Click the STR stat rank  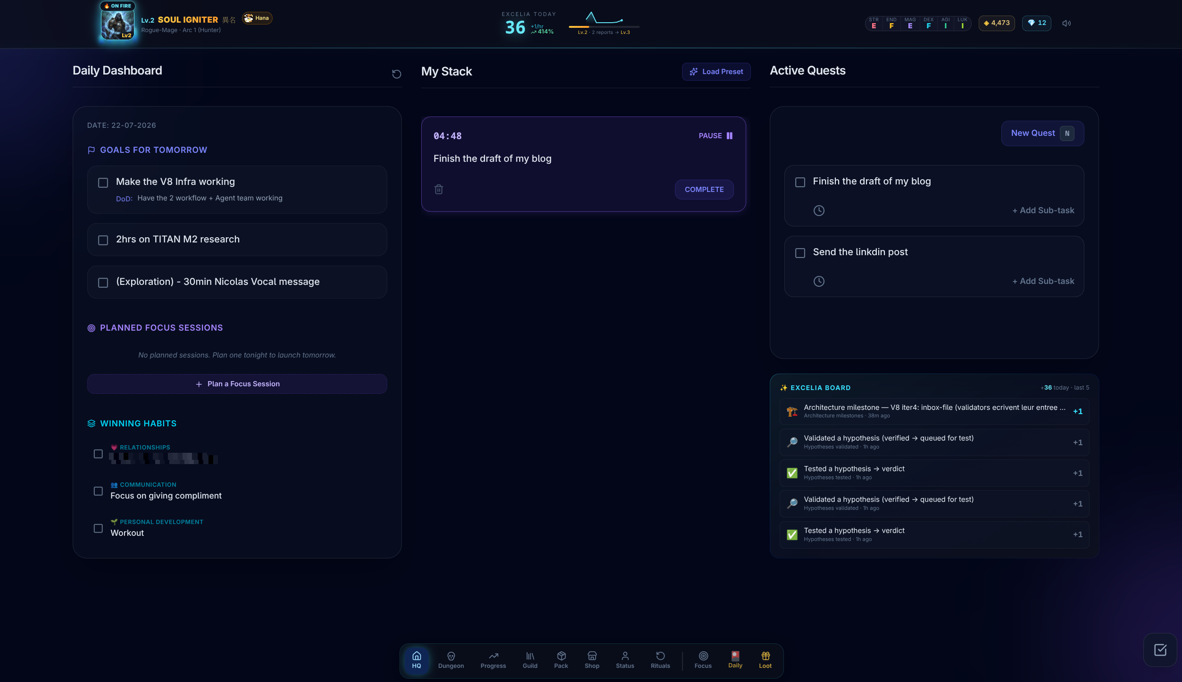[x=874, y=23]
